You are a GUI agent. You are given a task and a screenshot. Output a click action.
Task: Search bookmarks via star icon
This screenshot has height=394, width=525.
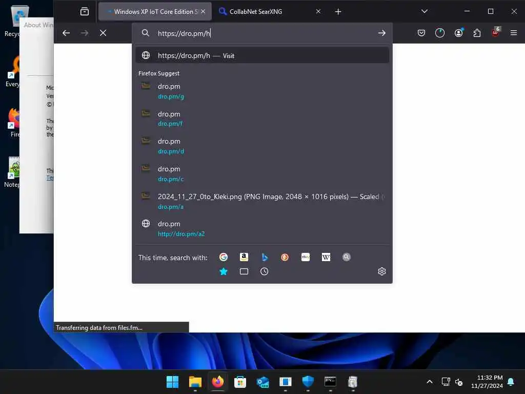(224, 271)
